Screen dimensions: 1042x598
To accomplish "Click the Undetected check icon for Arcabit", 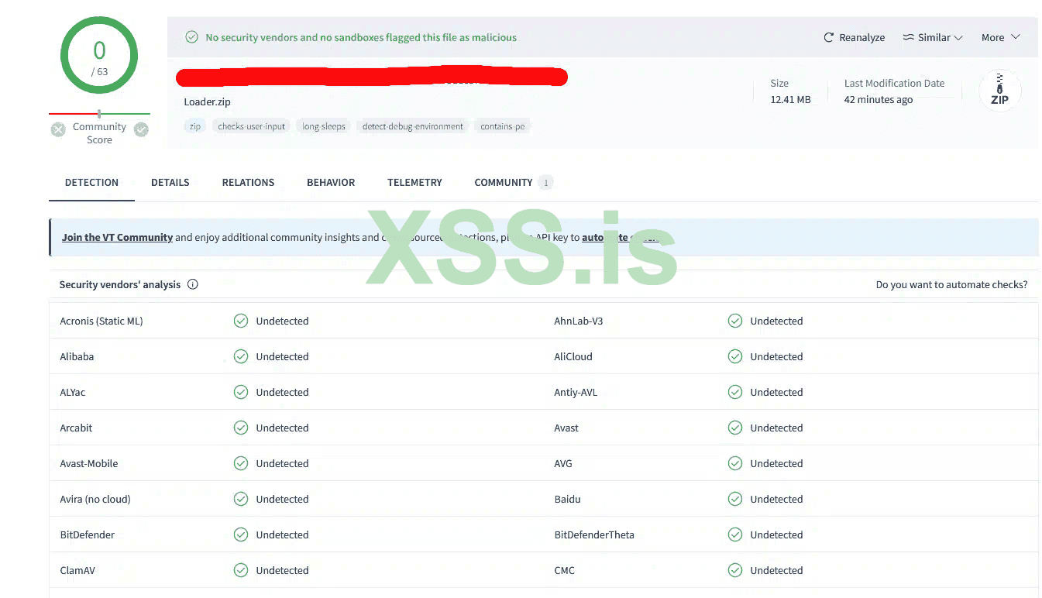I will coord(241,428).
